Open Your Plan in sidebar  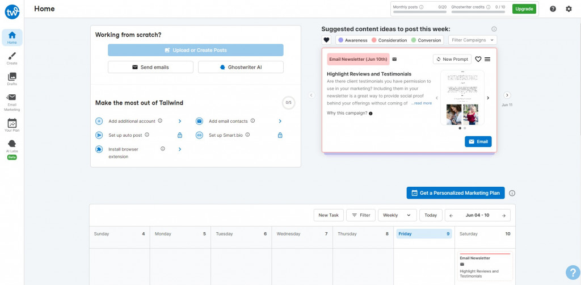pyautogui.click(x=12, y=125)
